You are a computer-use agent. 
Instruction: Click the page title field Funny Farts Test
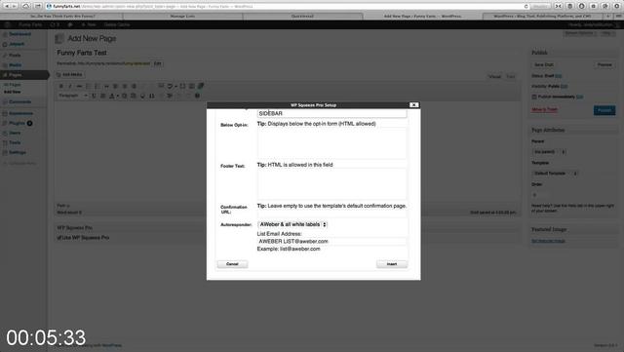(288, 53)
